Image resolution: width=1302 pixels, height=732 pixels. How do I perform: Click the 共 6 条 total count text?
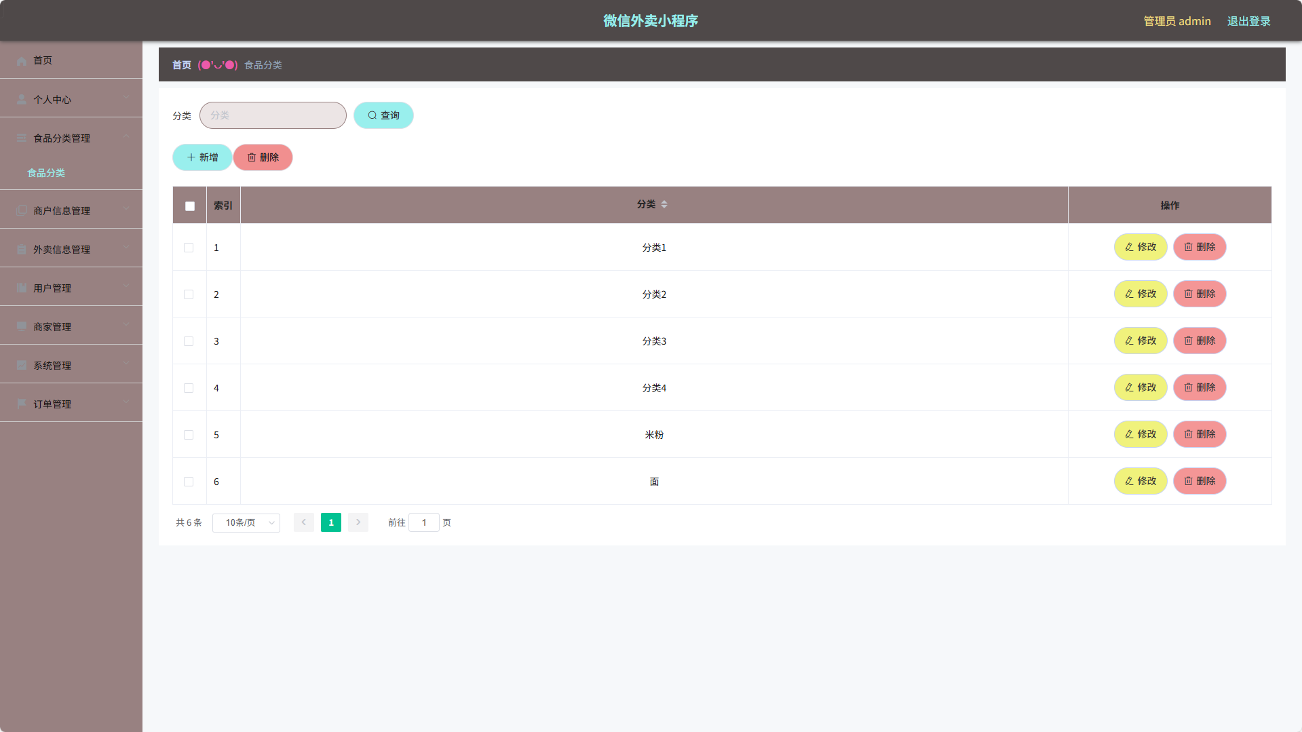(x=189, y=523)
